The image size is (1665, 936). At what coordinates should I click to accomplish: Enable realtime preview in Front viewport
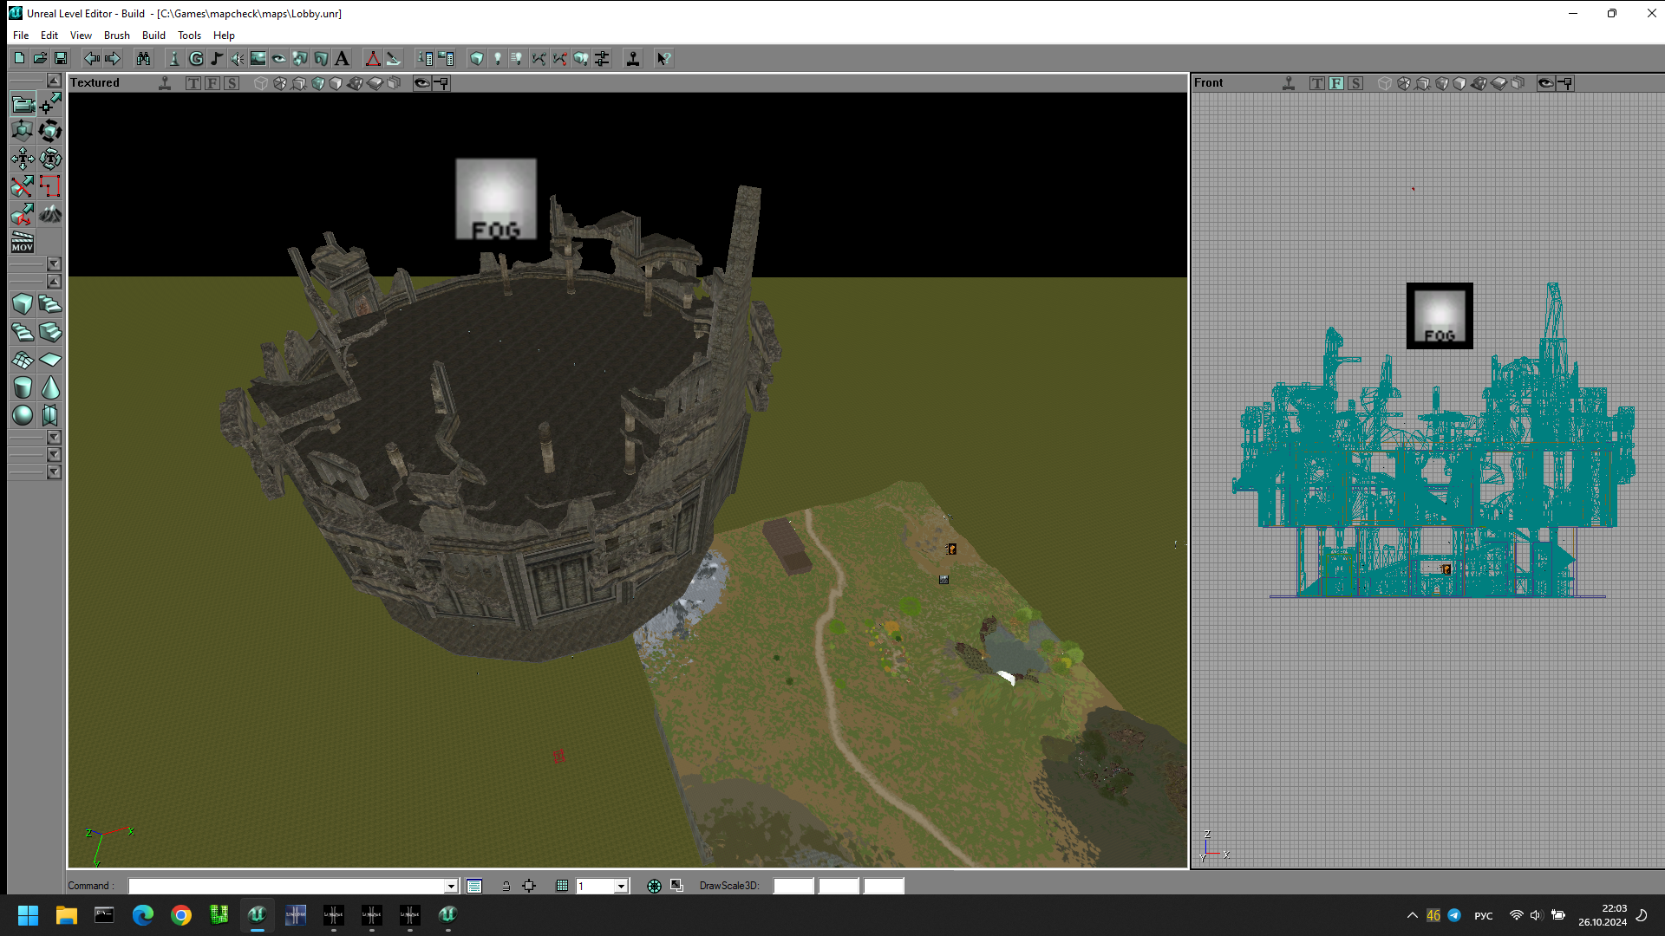[x=1289, y=83]
